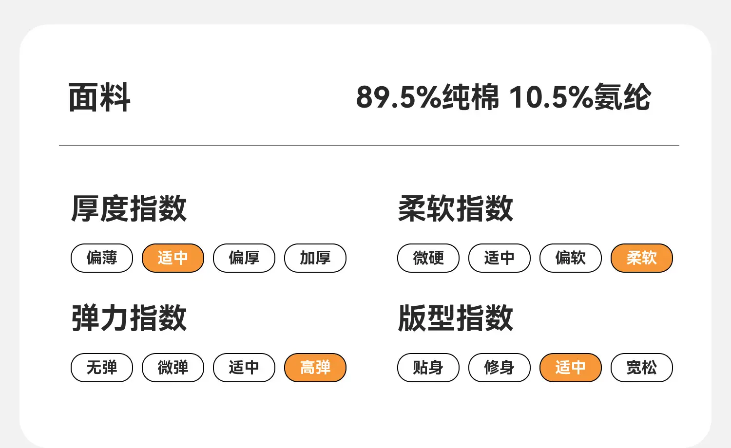Select the 偏薄 thickness option
Viewport: 731px width, 448px height.
click(102, 258)
